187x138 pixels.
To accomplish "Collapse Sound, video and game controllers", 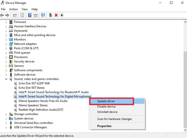I will [6, 79].
